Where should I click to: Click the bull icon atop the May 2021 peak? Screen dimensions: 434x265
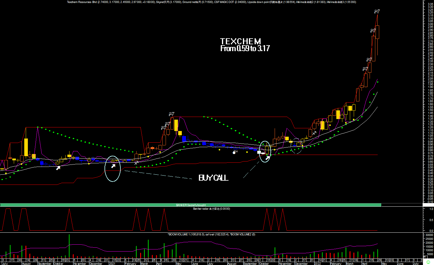click(171, 114)
